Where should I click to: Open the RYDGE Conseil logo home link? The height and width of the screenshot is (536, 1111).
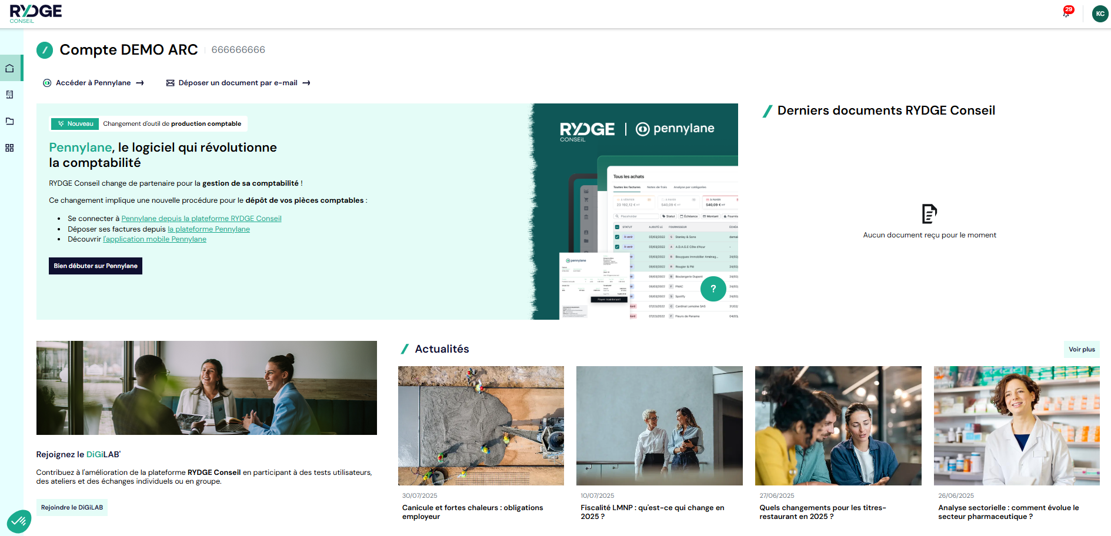click(x=35, y=14)
